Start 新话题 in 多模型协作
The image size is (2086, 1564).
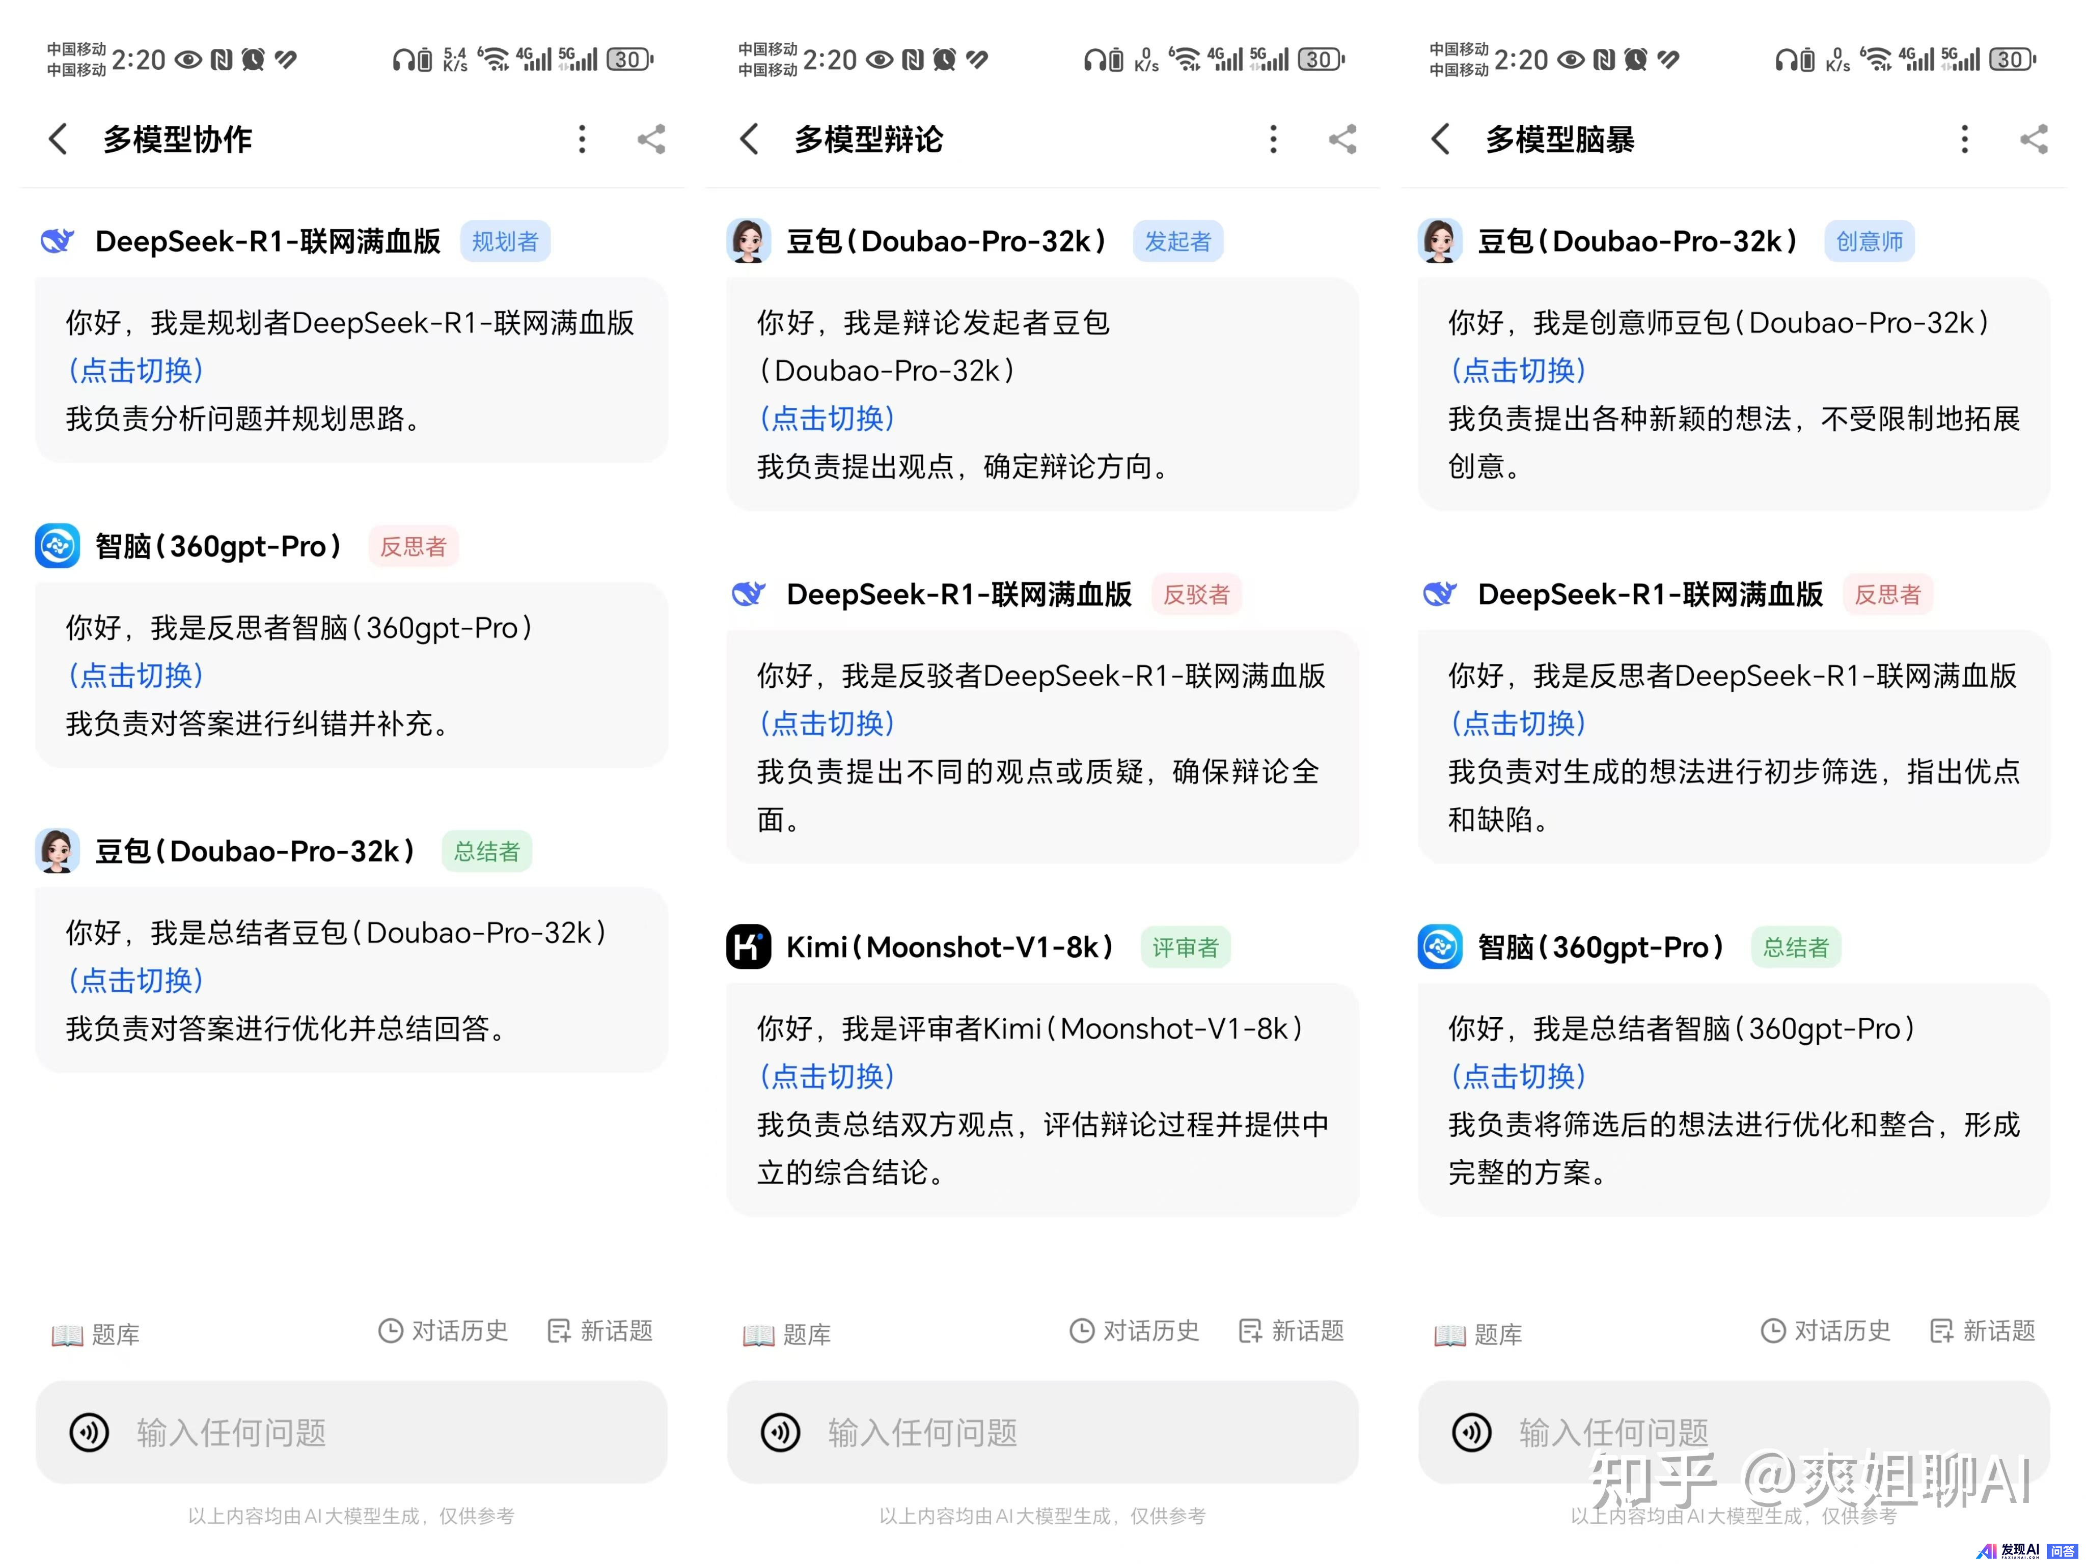pos(600,1331)
